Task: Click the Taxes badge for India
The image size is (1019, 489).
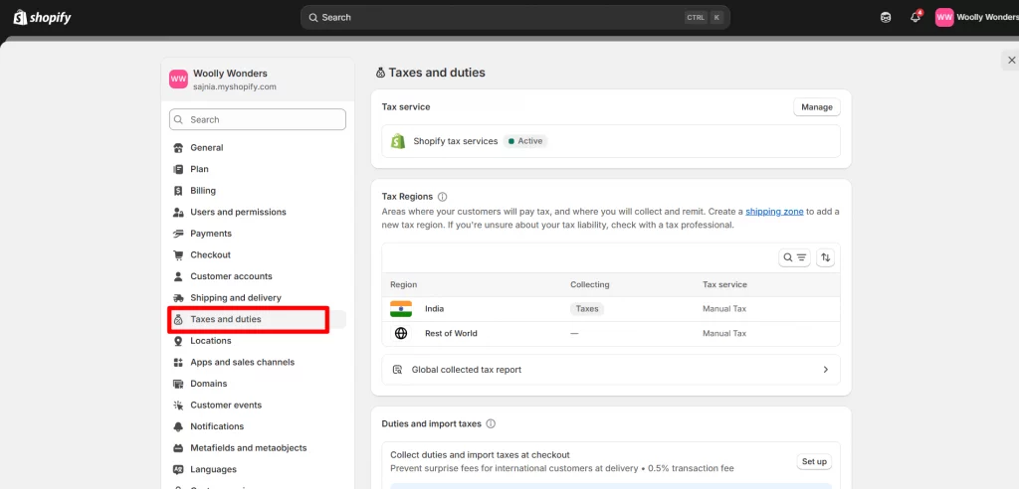Action: click(587, 309)
